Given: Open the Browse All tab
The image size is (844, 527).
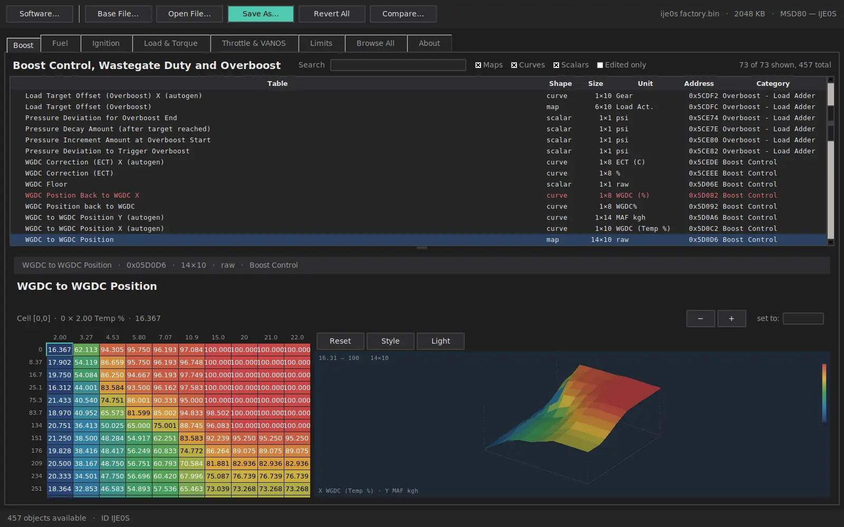Looking at the screenshot, I should point(376,43).
